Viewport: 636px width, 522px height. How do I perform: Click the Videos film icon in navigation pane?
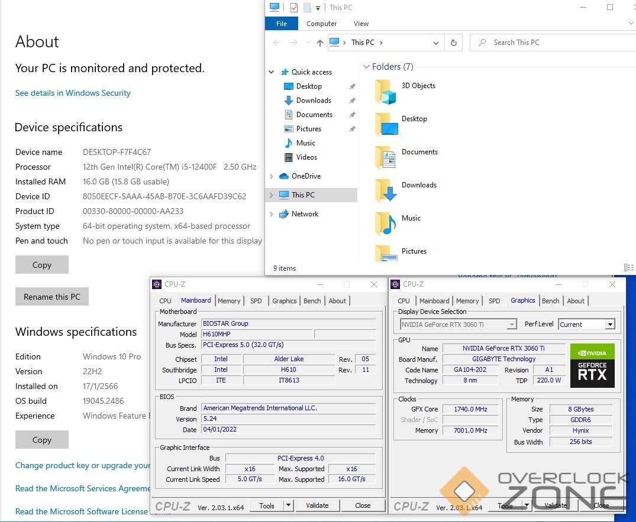(288, 157)
